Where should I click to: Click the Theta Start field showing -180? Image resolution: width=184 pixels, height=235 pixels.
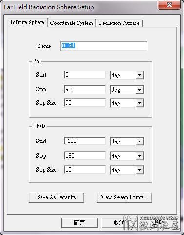click(x=85, y=141)
